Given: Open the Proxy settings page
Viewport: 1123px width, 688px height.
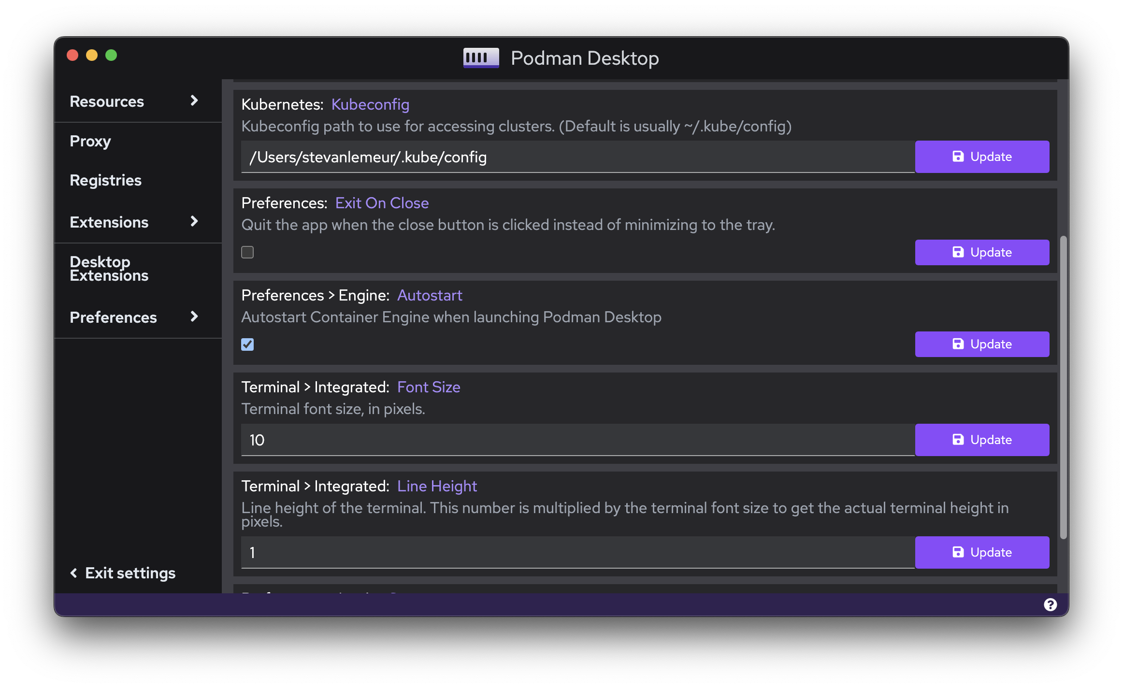Looking at the screenshot, I should pos(90,141).
